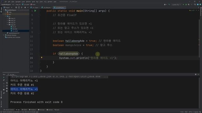Click hallabongAde variable on line 11

pos(75,41)
